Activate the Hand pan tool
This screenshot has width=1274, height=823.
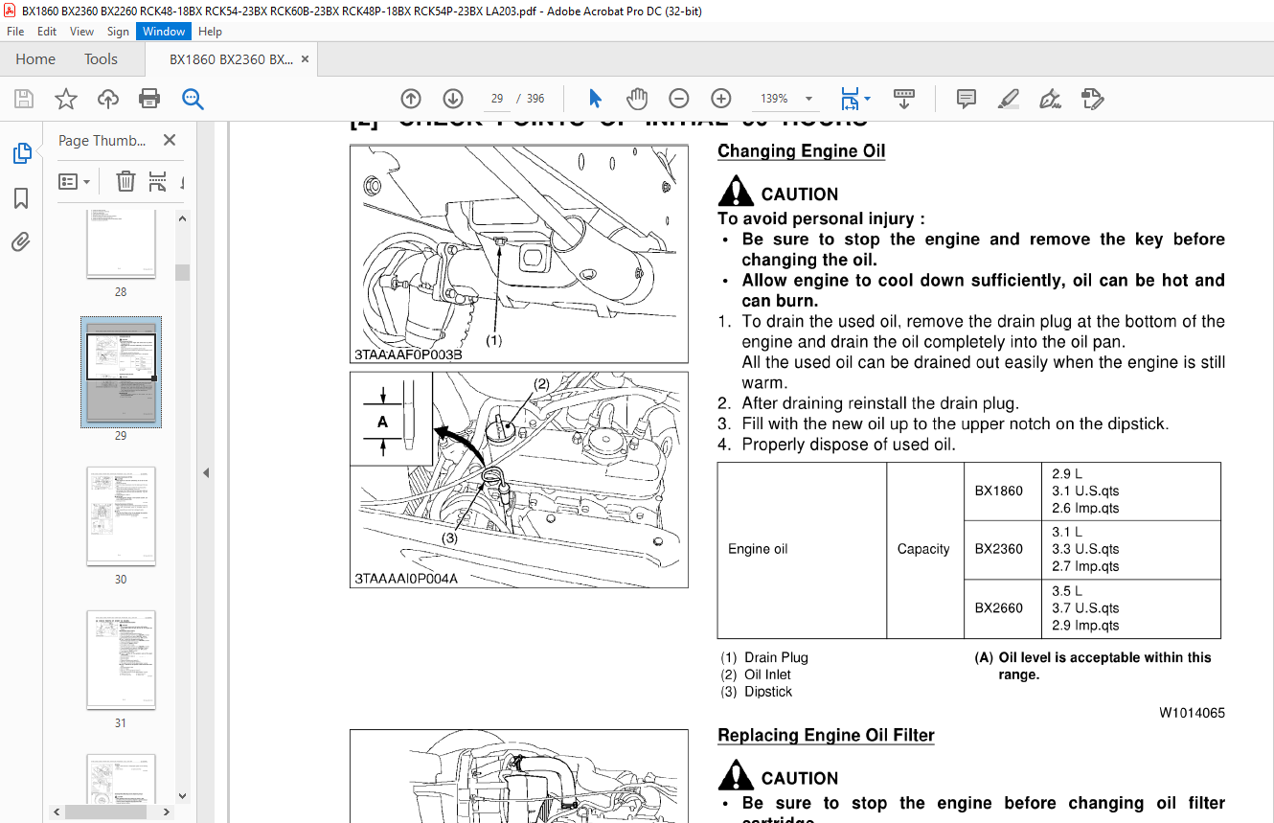[637, 99]
